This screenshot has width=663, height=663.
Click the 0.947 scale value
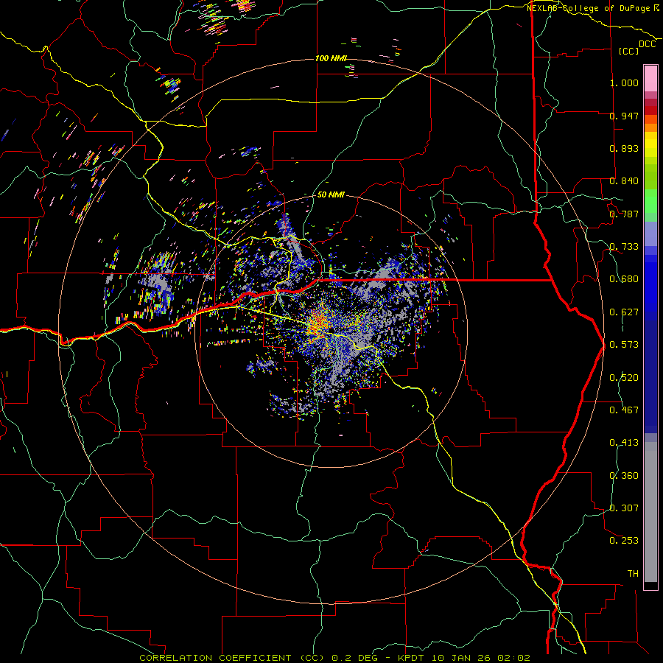(624, 116)
